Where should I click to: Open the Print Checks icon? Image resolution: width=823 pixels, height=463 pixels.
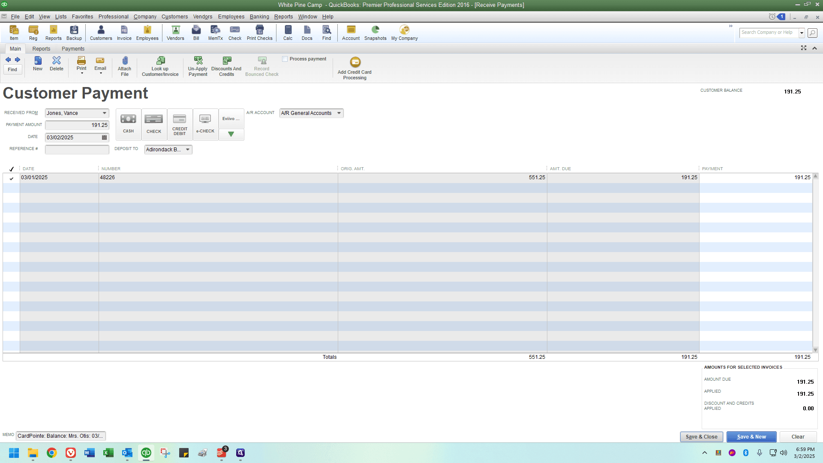pyautogui.click(x=260, y=33)
